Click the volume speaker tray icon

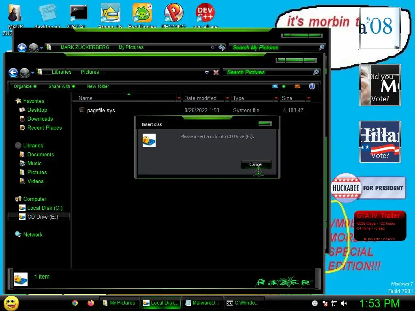pos(344,303)
